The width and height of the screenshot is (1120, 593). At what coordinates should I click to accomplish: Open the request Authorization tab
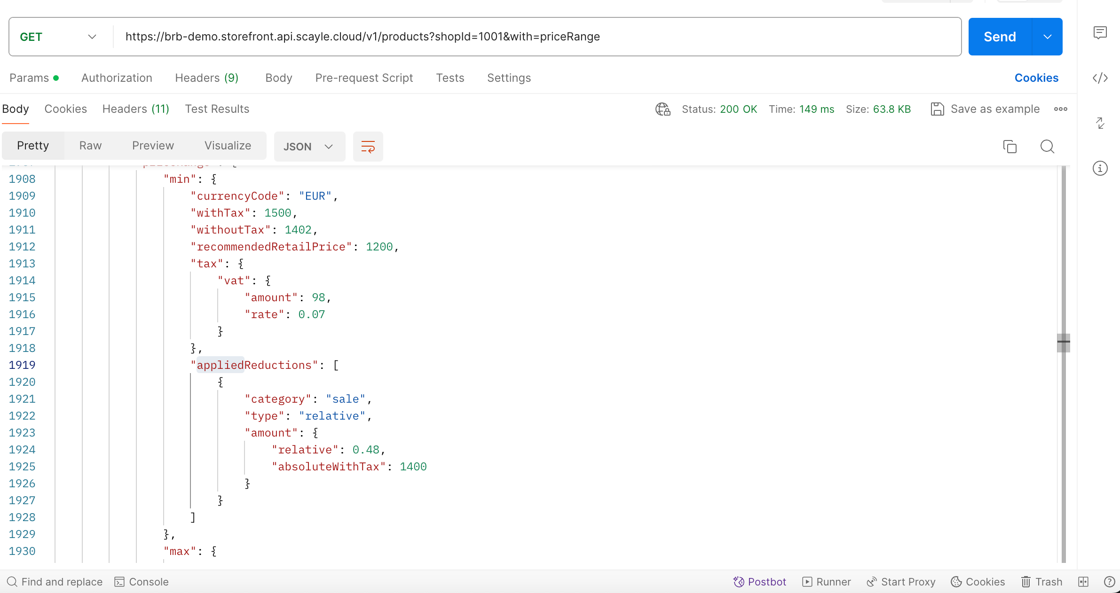tap(117, 78)
